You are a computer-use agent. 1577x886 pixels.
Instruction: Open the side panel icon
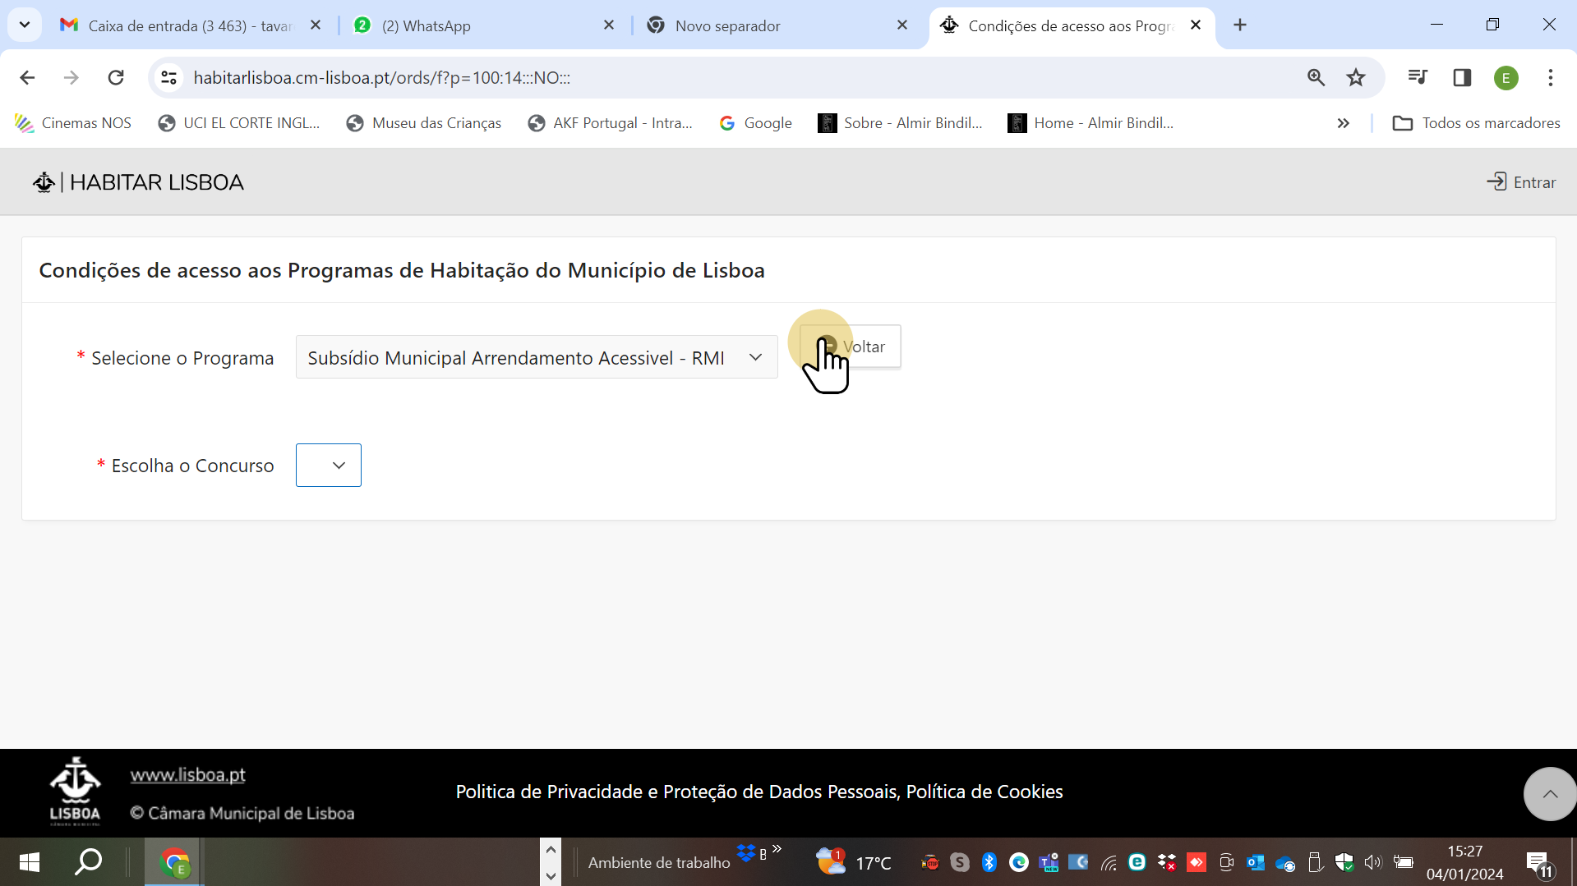(1462, 77)
